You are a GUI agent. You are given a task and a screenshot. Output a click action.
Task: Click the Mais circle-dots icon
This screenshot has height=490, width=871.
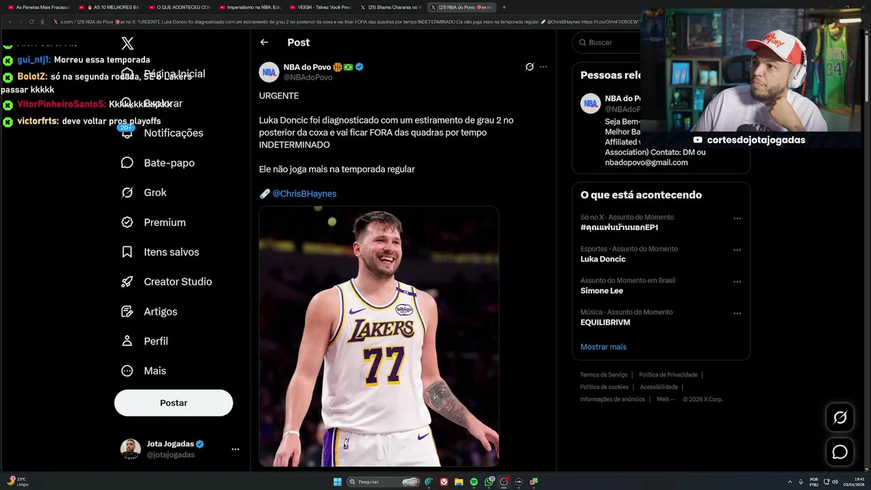(127, 371)
